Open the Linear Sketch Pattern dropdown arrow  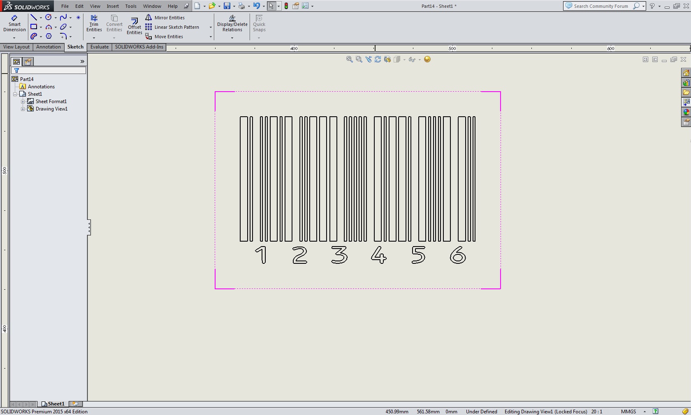[x=211, y=27]
